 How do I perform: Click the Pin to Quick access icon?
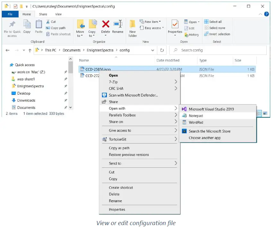pyautogui.click(x=12, y=25)
